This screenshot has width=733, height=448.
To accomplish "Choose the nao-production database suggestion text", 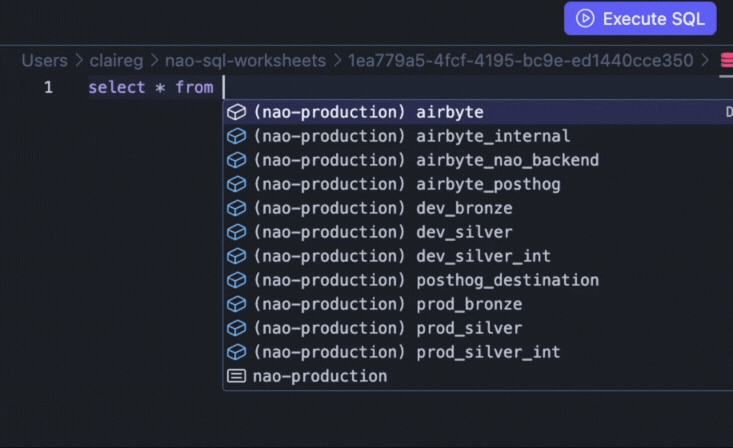I will [320, 376].
